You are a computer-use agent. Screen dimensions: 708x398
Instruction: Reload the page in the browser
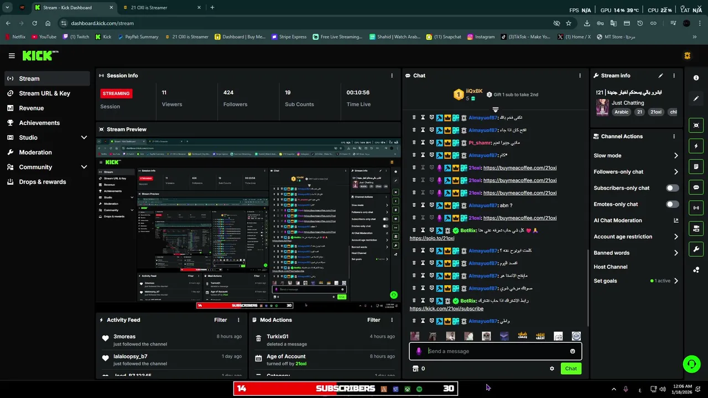tap(34, 23)
